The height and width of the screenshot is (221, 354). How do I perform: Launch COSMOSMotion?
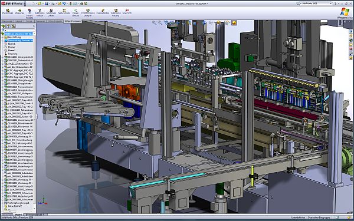click(x=103, y=12)
